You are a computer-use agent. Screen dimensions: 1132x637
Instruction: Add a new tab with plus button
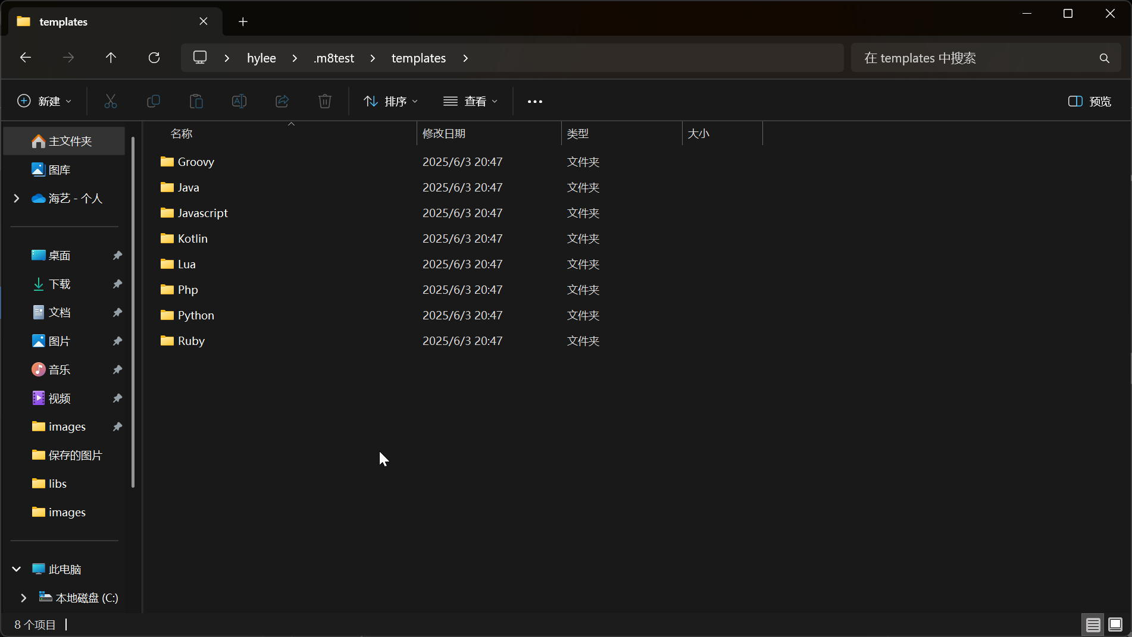click(x=243, y=22)
